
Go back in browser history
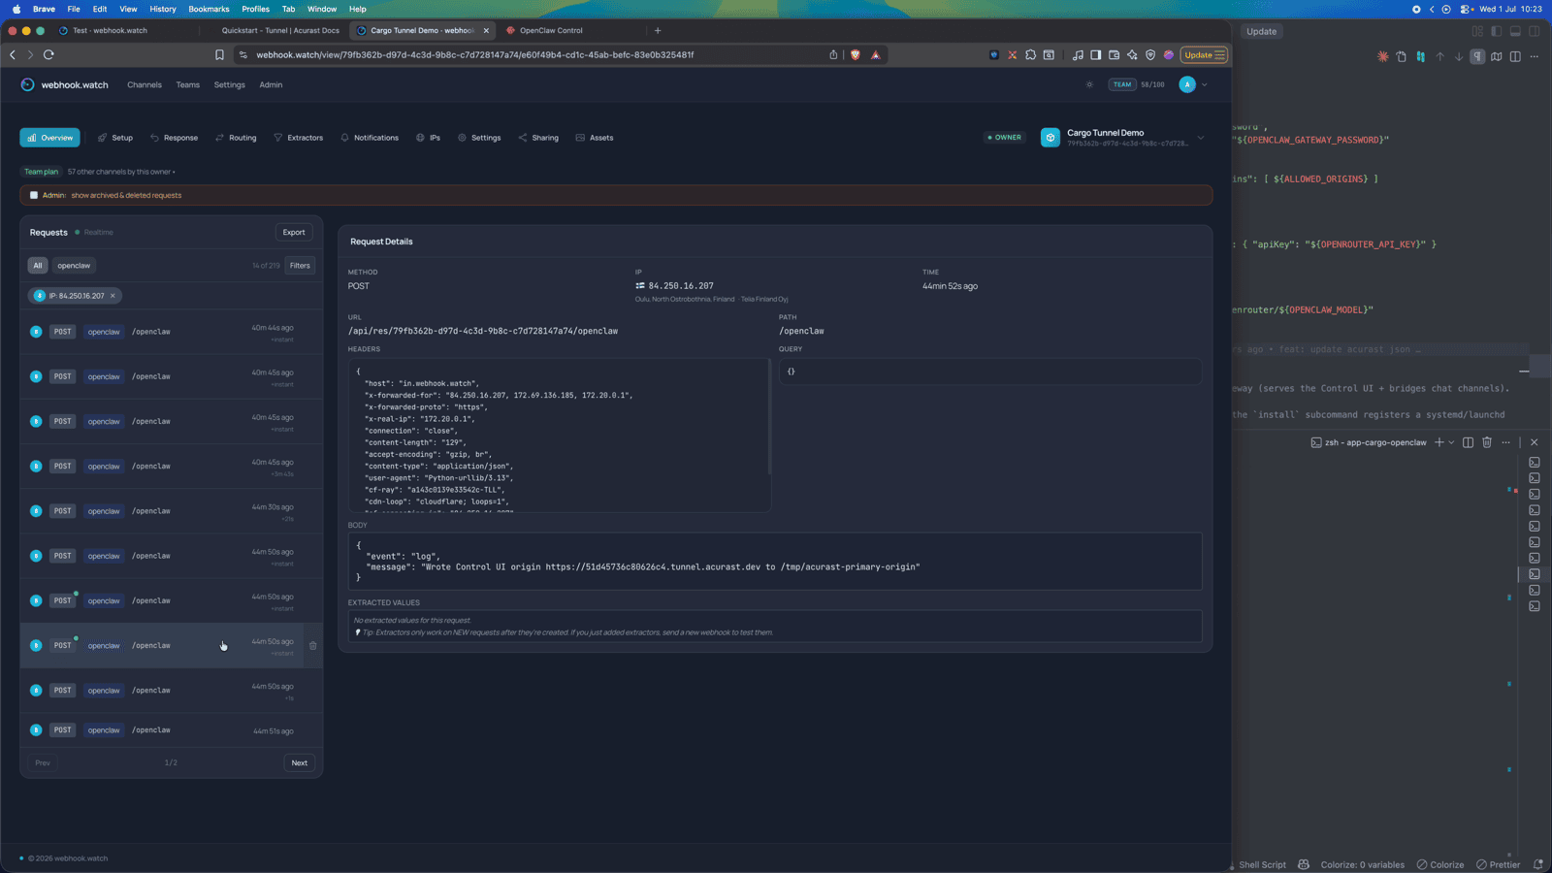[13, 55]
